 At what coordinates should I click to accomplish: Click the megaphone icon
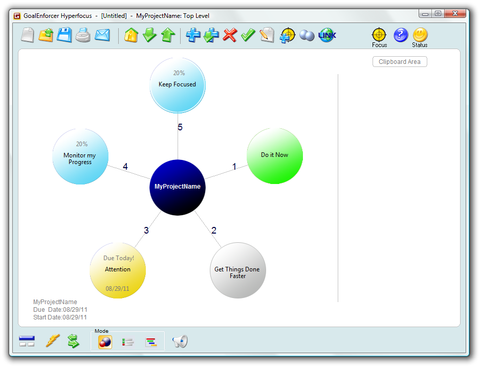180,341
